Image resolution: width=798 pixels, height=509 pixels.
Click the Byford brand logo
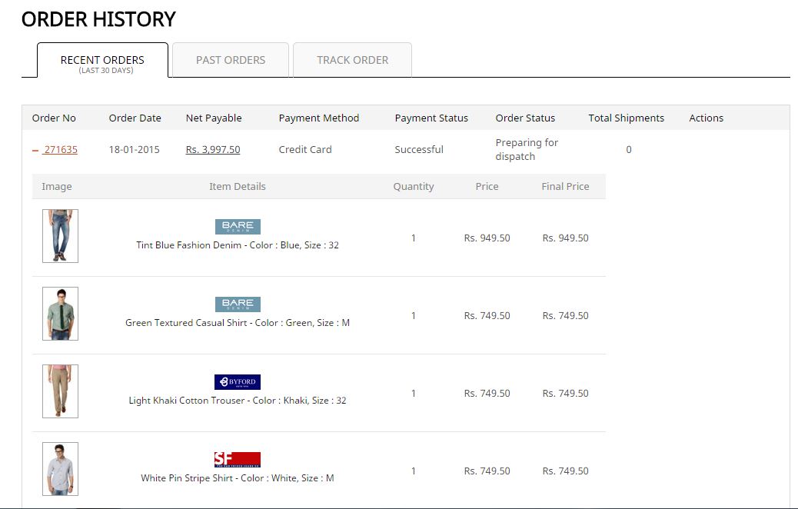click(x=238, y=382)
